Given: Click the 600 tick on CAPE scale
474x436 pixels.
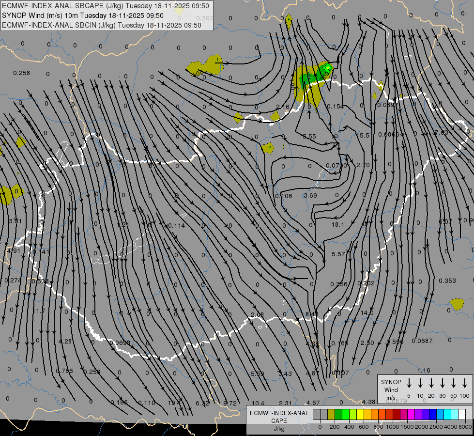Looking at the screenshot, I should [364, 427].
